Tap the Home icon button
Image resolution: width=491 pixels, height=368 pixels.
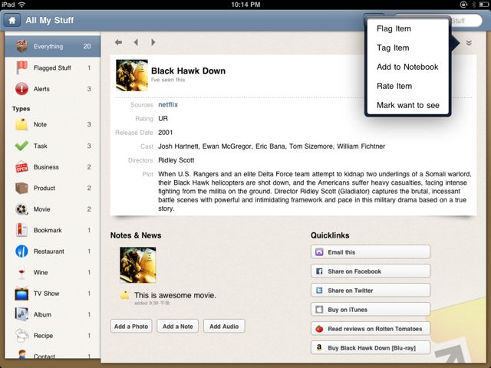[x=12, y=21]
